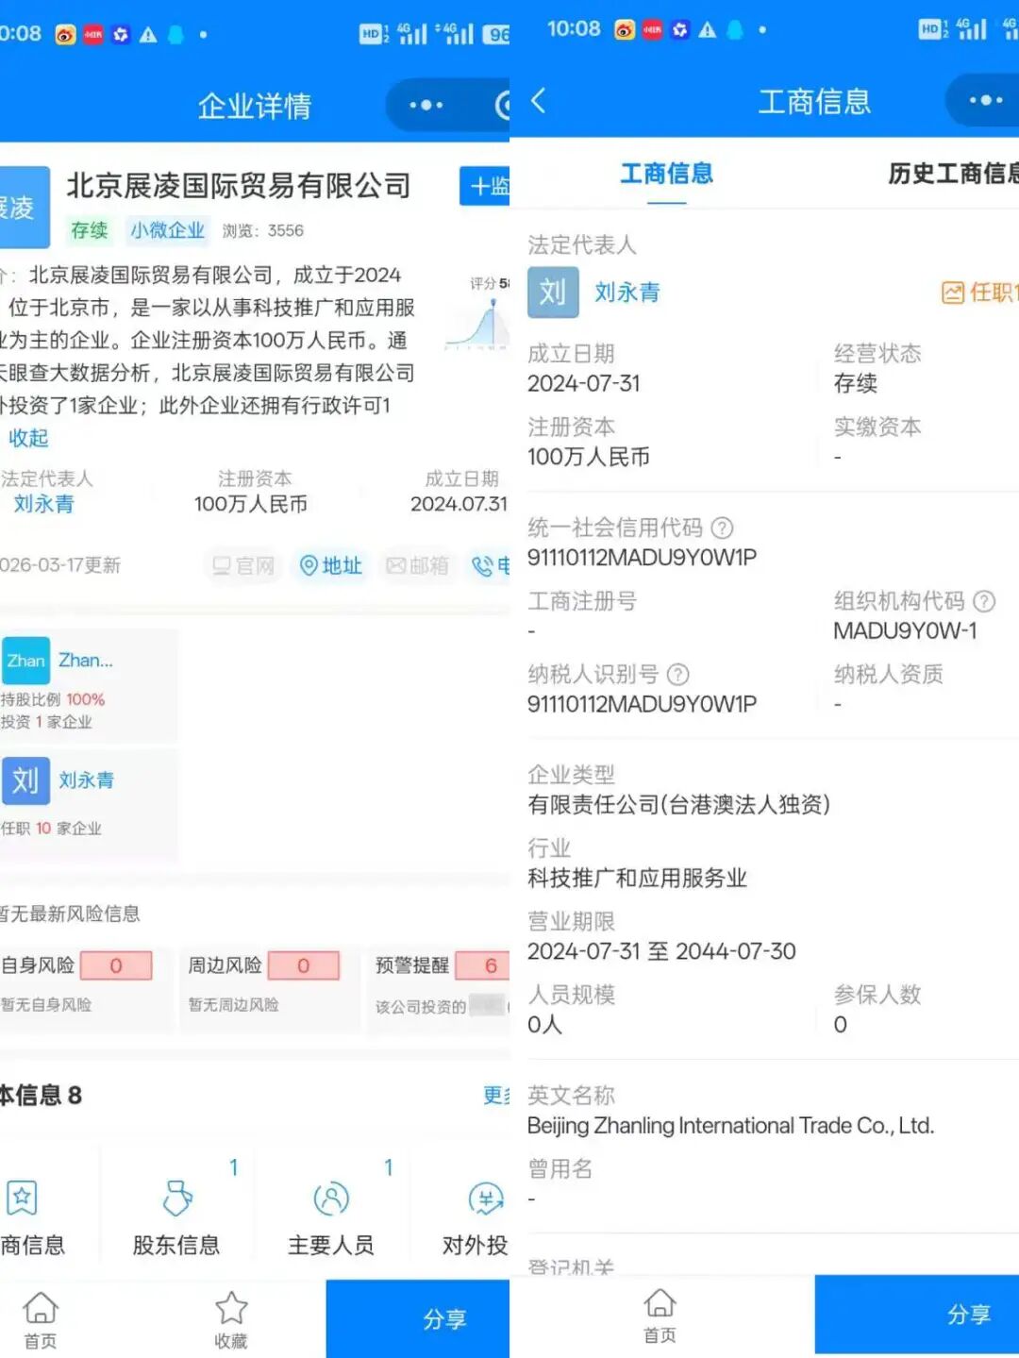This screenshot has width=1019, height=1358.
Task: Tap the 首页 home icon in left panel
Action: (41, 1318)
